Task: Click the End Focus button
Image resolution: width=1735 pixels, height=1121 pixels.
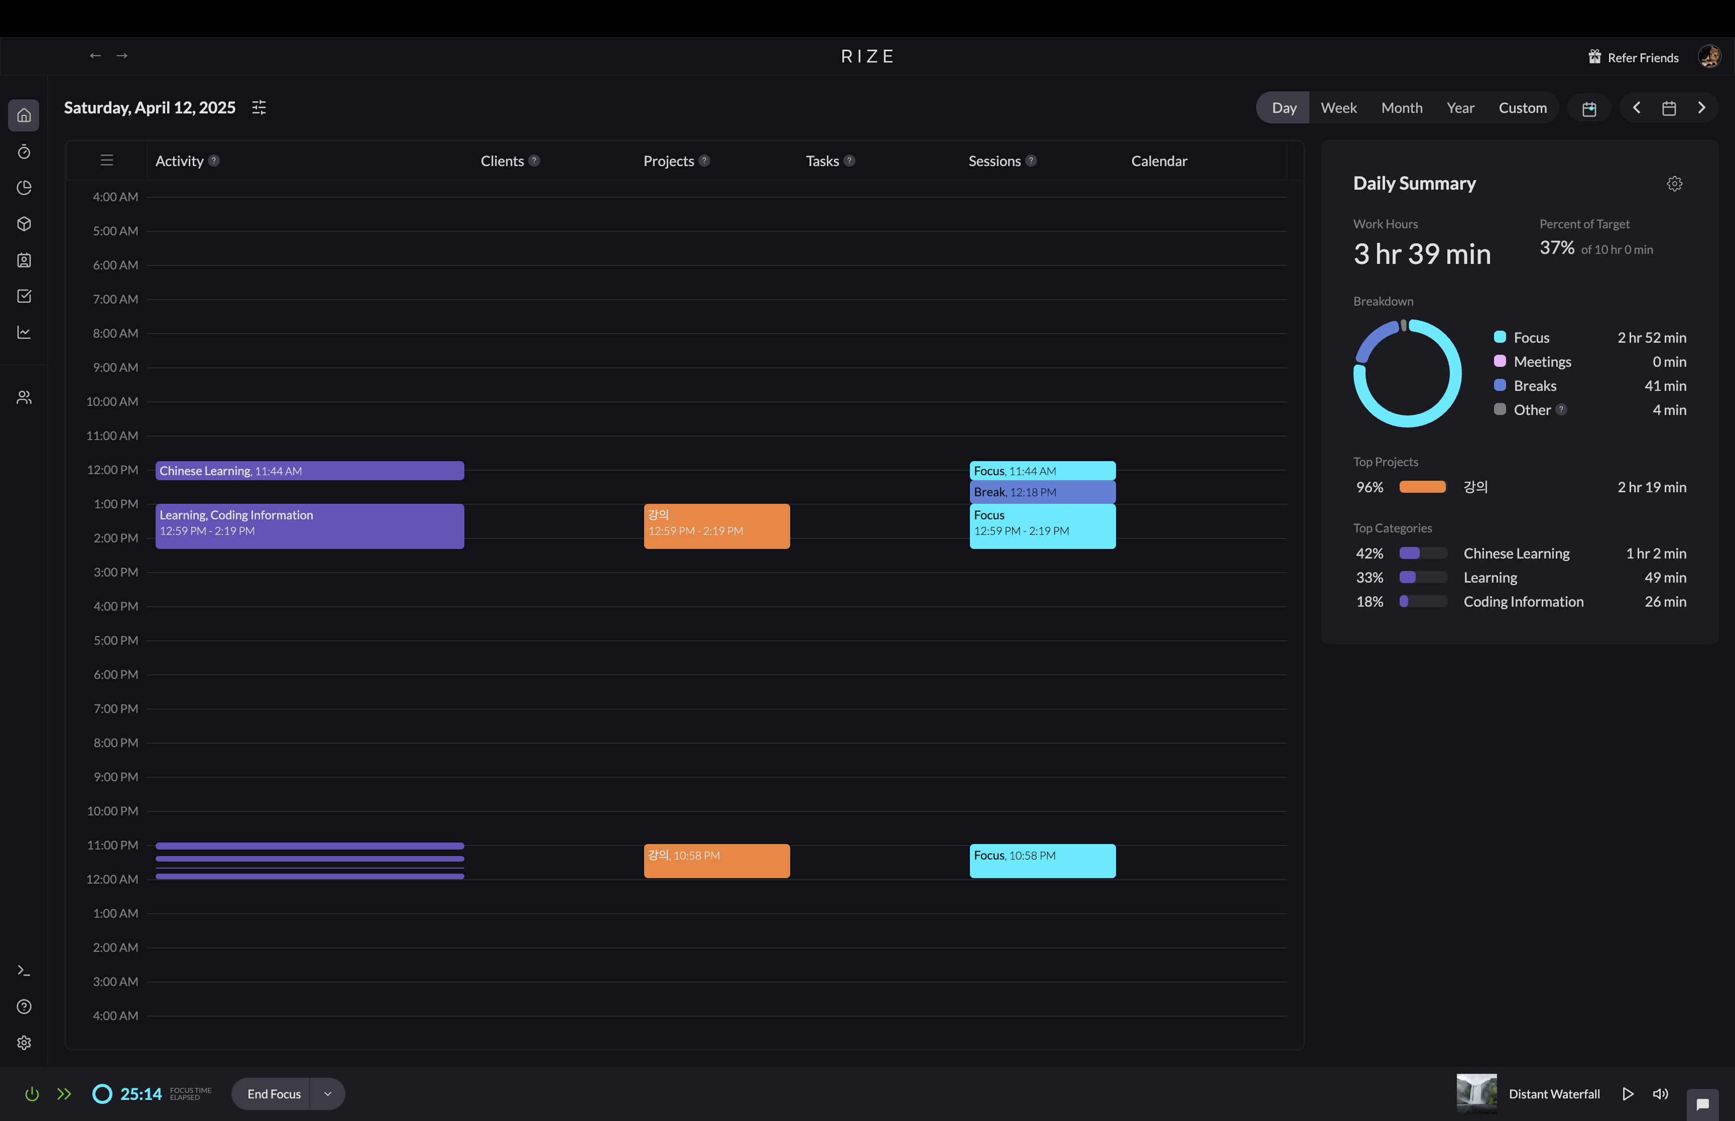Action: 274,1093
